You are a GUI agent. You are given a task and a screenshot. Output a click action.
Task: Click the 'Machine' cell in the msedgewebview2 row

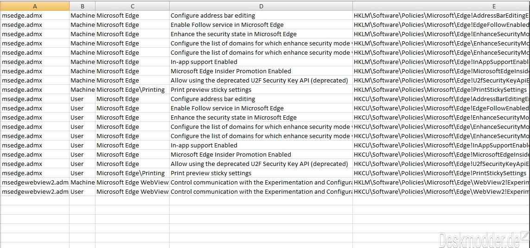[x=83, y=183]
